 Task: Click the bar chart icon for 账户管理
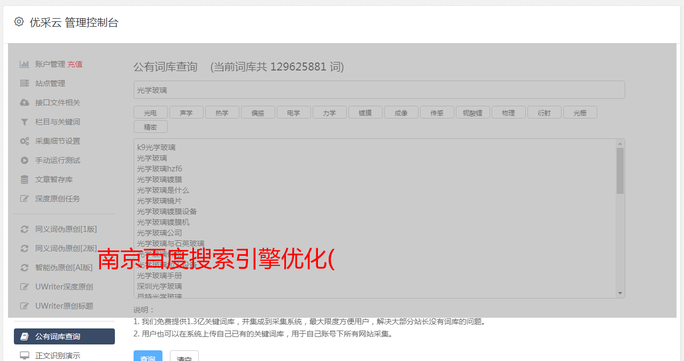tap(25, 64)
